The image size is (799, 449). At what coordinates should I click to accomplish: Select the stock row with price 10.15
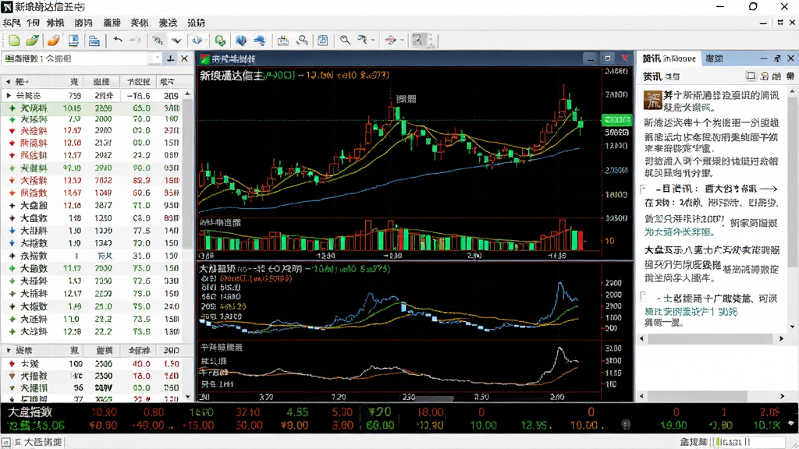92,108
